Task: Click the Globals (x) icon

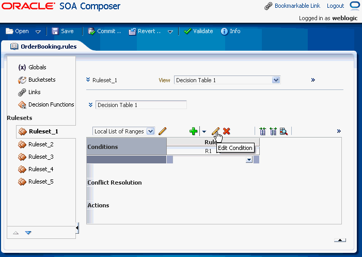Action: click(x=22, y=67)
